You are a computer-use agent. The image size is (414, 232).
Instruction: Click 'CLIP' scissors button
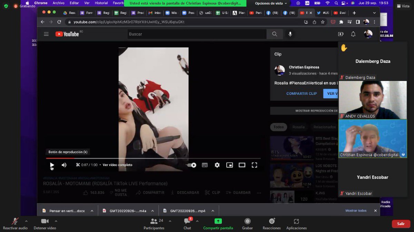(212, 192)
